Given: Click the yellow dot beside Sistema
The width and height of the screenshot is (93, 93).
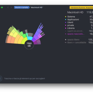Looking at the screenshot, I should pos(66,17).
